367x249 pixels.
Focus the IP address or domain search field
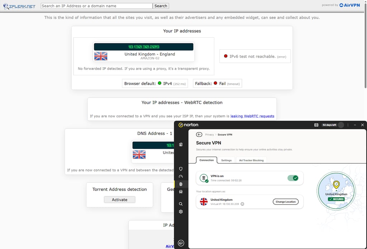pos(97,6)
